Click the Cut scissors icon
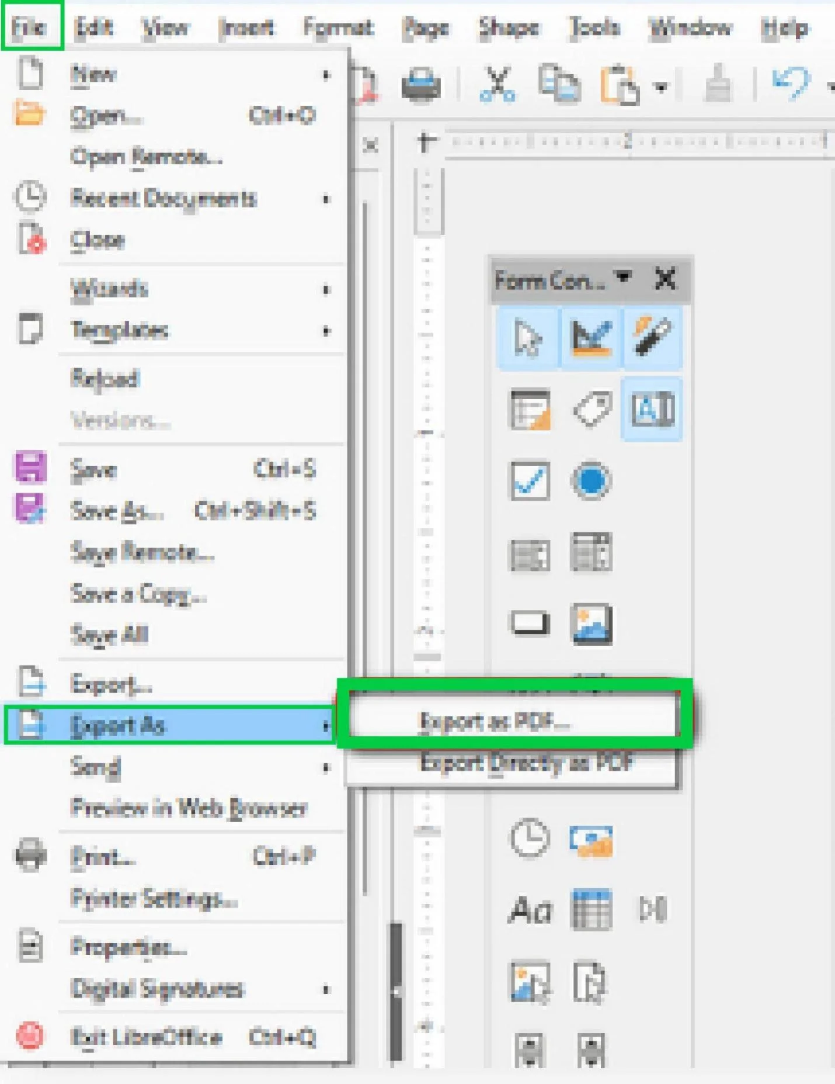The height and width of the screenshot is (1084, 835). (497, 84)
